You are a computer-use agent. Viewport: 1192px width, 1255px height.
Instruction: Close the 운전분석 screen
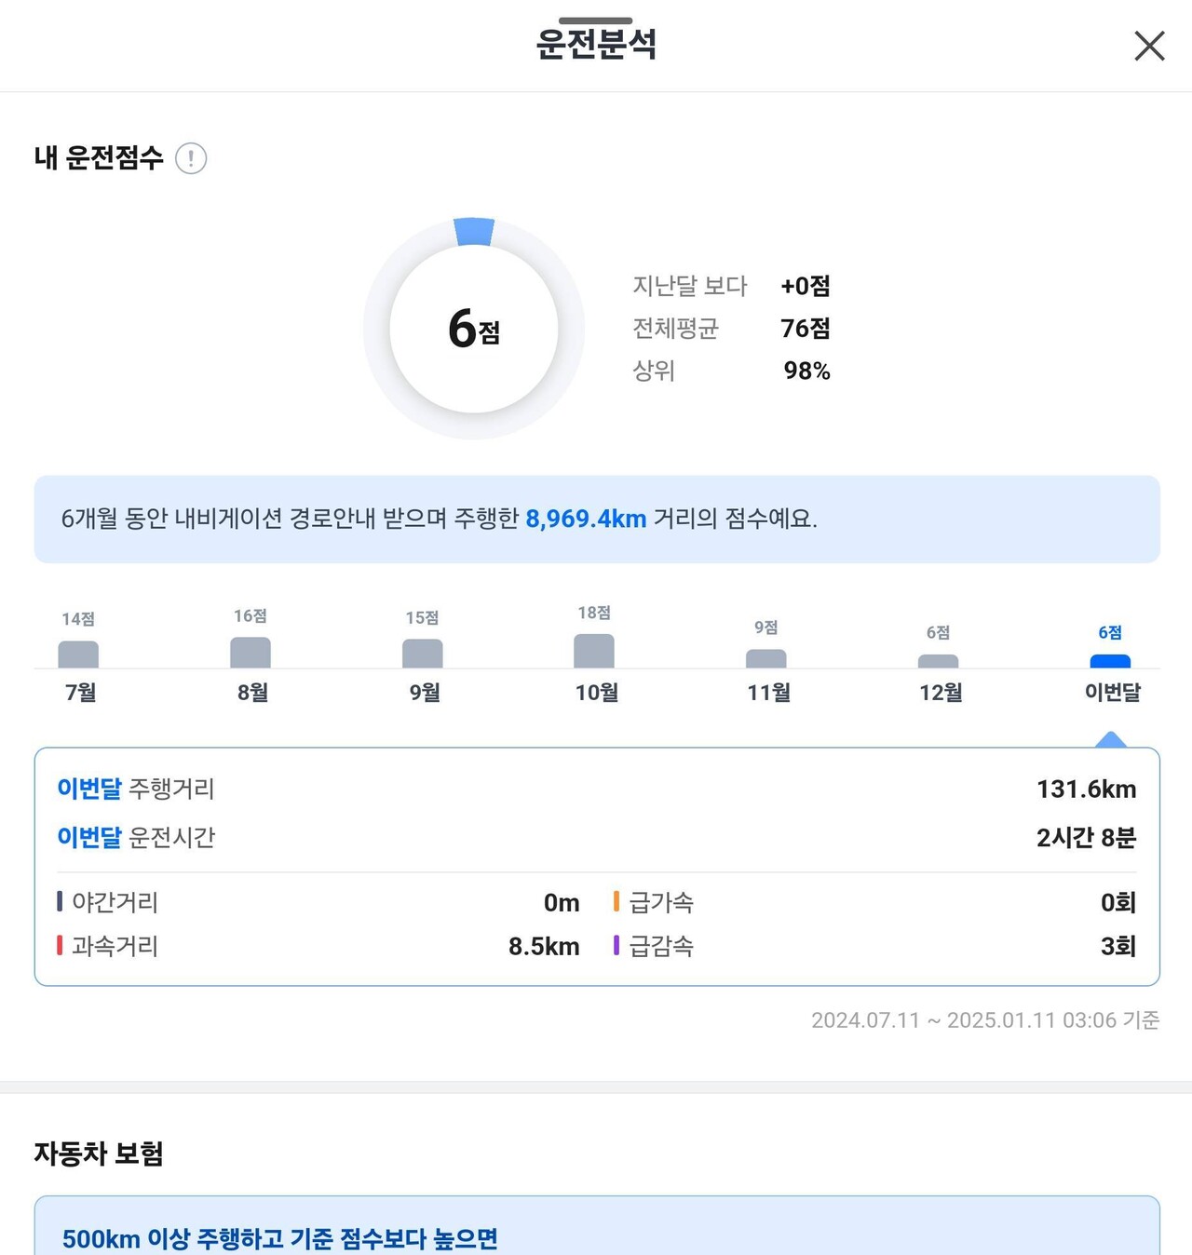tap(1148, 46)
